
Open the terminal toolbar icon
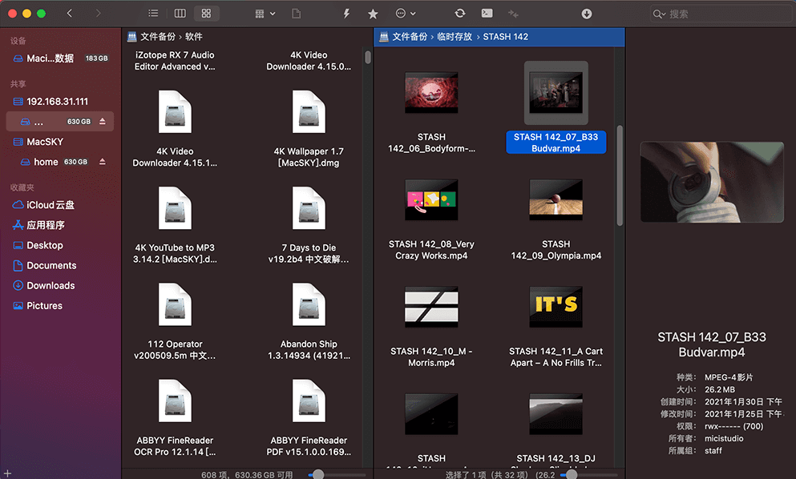click(487, 14)
